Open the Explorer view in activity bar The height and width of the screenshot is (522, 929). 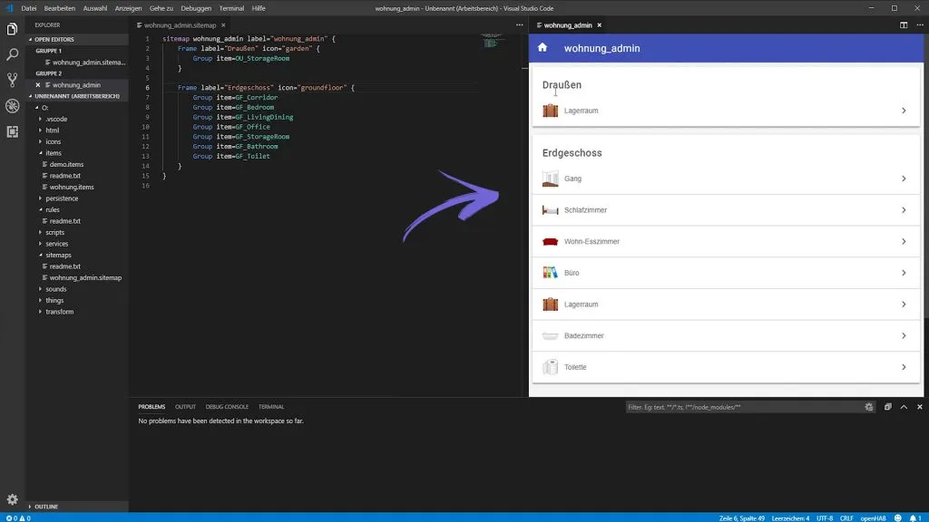[x=12, y=29]
